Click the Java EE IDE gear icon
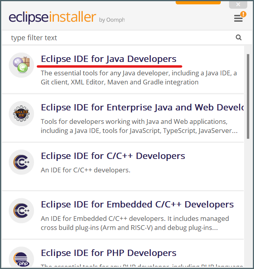The height and width of the screenshot is (269, 254). pos(21,114)
